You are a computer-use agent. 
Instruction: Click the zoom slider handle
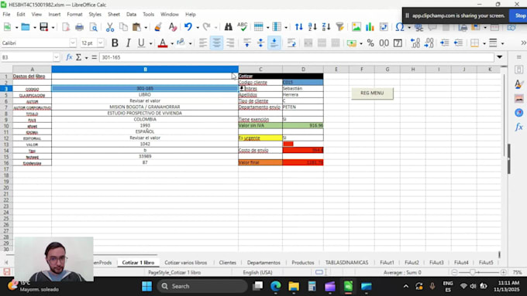[472, 272]
